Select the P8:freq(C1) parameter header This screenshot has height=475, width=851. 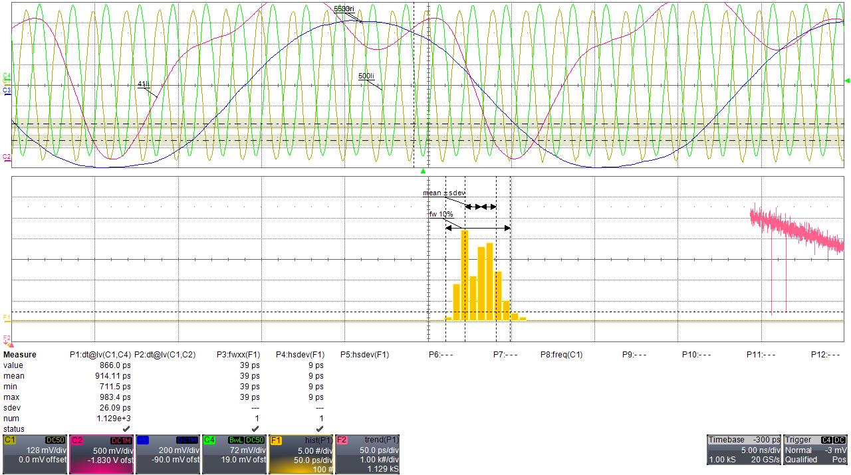point(561,355)
